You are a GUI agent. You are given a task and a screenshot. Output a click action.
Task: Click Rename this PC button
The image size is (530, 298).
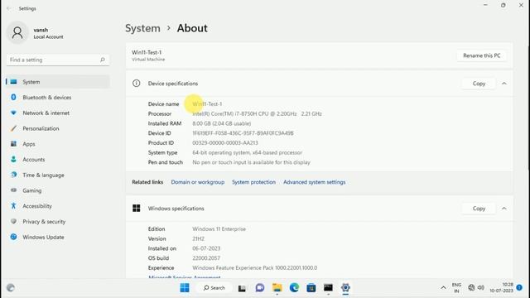[482, 55]
